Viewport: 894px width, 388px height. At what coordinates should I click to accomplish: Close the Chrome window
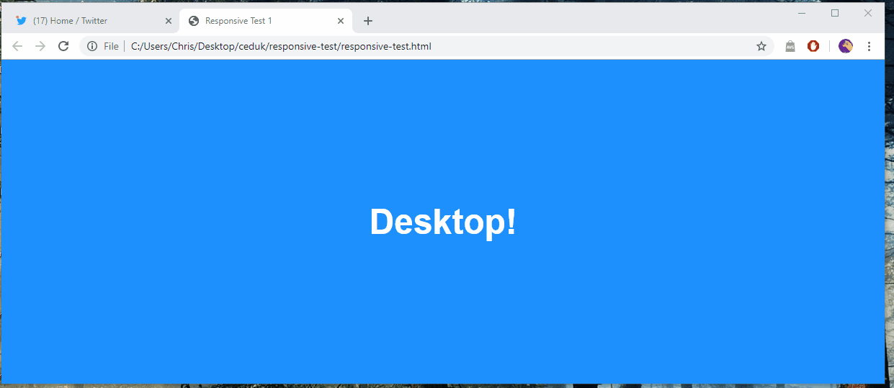(x=868, y=13)
